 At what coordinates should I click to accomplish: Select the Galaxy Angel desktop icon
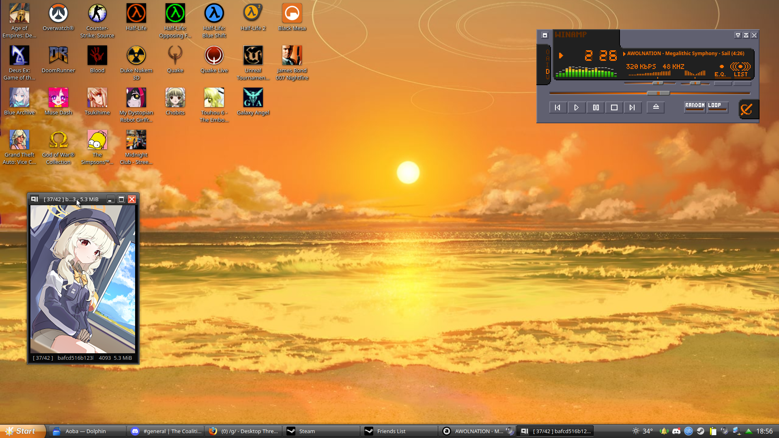(253, 101)
